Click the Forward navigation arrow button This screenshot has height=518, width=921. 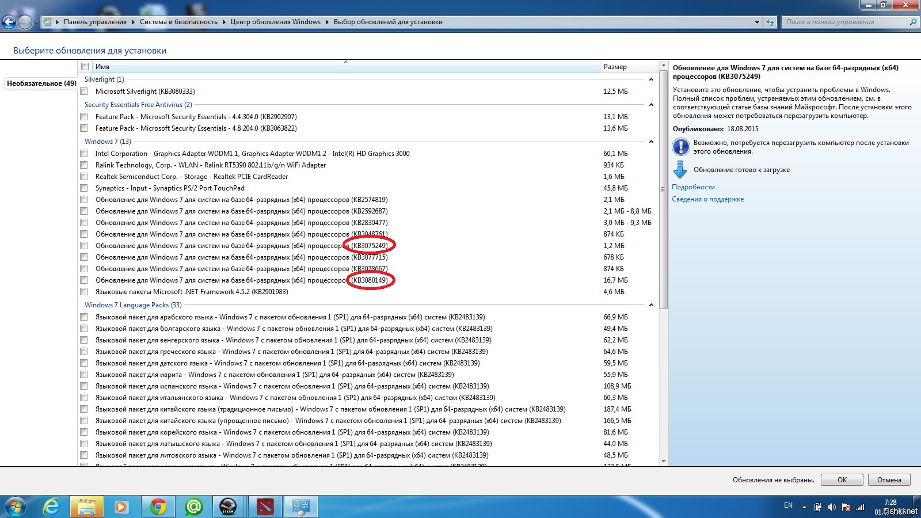tap(25, 22)
